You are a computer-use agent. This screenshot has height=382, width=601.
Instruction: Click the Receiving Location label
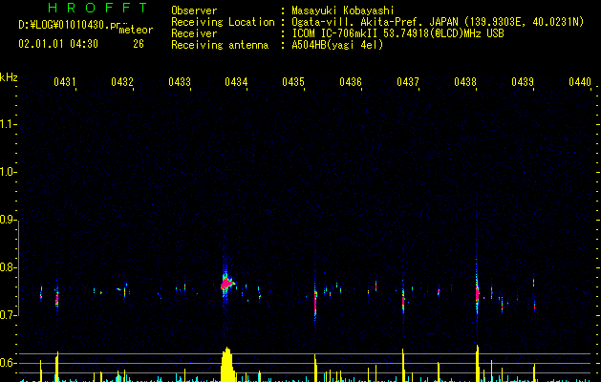point(223,22)
